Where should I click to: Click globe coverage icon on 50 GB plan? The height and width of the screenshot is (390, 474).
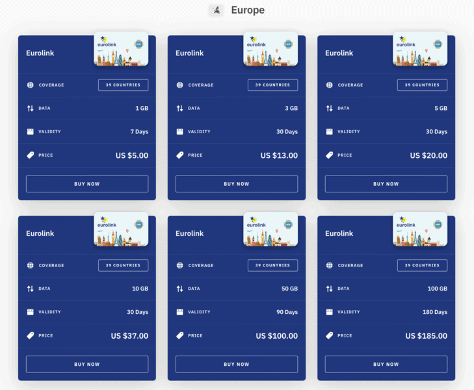(x=179, y=265)
